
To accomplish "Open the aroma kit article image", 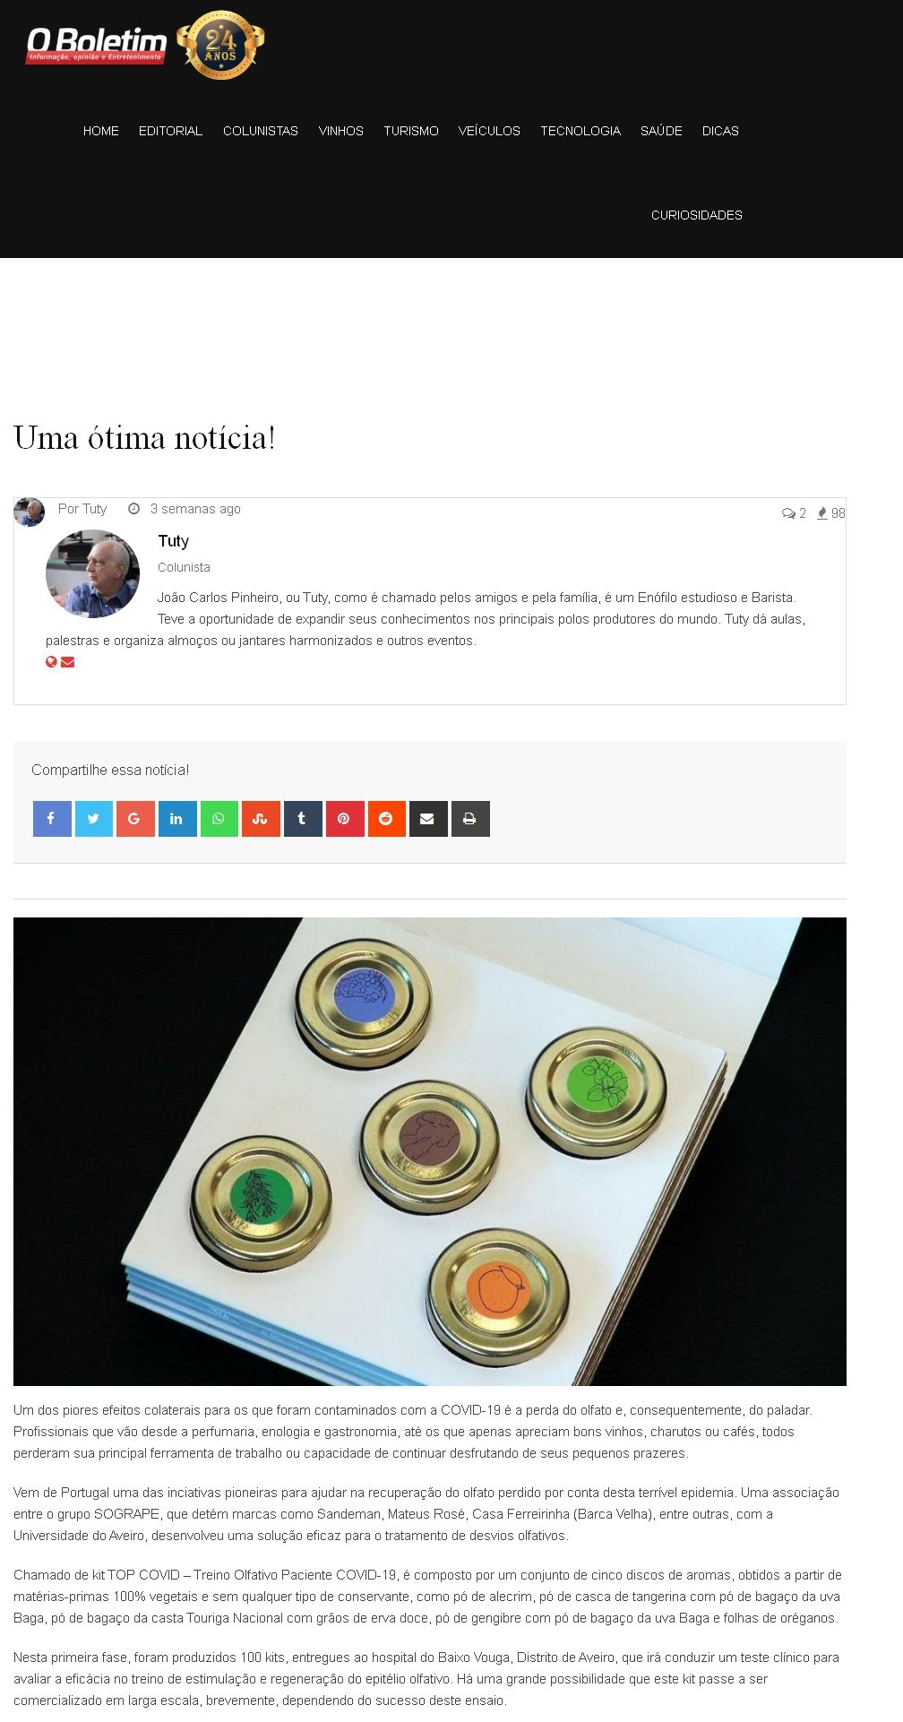I will [x=430, y=1151].
